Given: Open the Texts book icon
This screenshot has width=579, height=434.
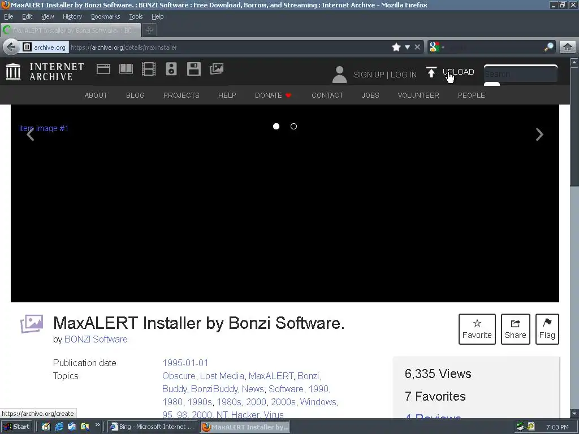Looking at the screenshot, I should point(126,69).
